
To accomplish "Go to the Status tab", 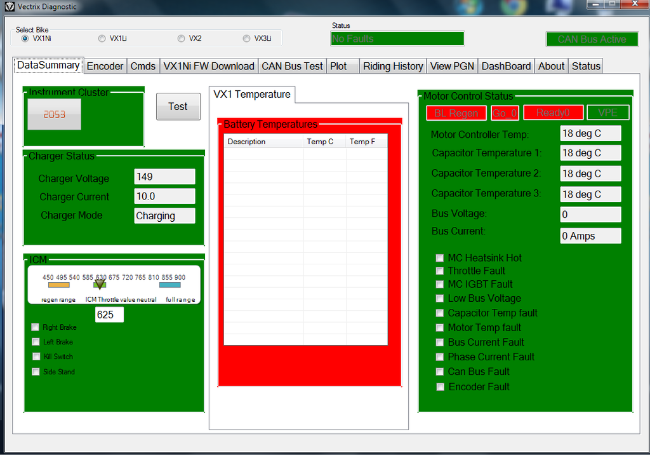I will tap(586, 67).
